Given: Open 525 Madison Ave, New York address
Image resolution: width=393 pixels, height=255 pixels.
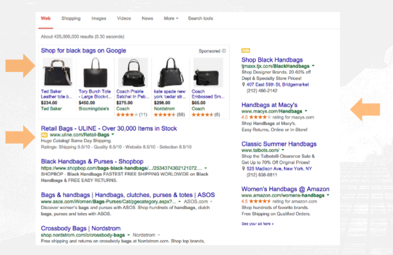Looking at the screenshot, I should click(x=279, y=168).
